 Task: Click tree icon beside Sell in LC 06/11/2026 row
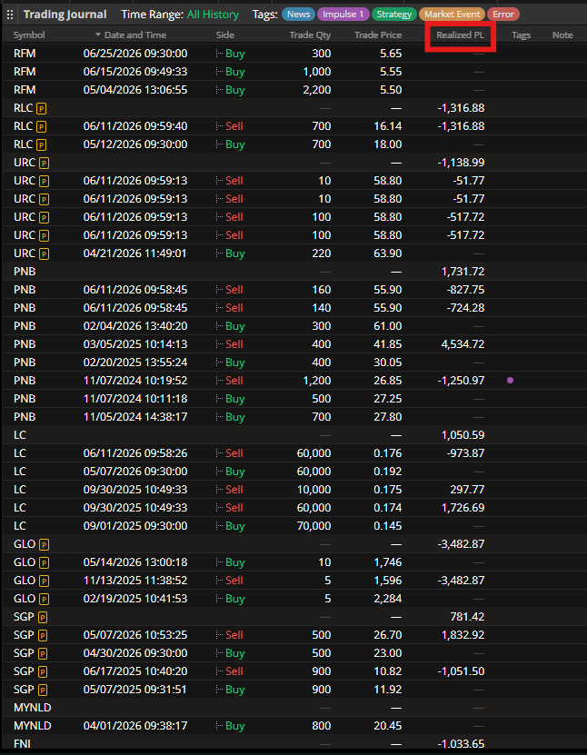[220, 453]
